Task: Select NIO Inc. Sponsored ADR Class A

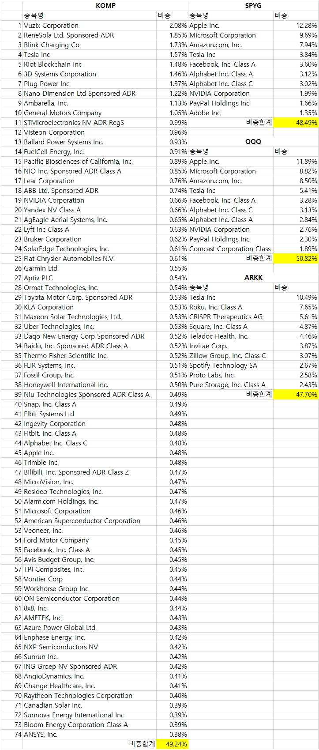Action: coord(90,171)
